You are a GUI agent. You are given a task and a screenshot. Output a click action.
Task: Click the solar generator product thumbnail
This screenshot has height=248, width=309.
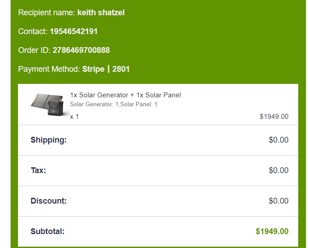click(x=47, y=104)
